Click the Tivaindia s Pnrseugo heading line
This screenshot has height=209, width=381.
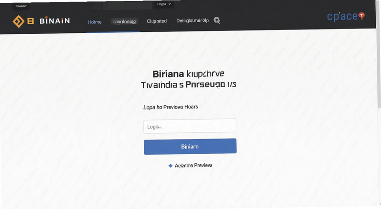[189, 85]
